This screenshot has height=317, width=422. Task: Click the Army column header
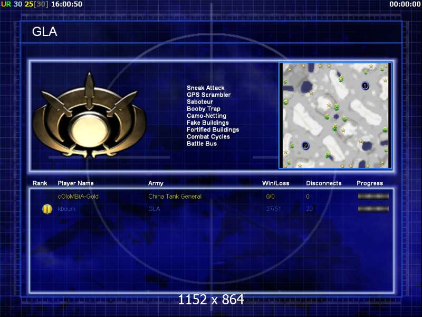[x=156, y=183]
